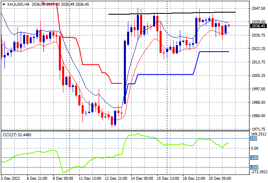Select the black horizontal resistance trendline
The height and width of the screenshot is (183, 268).
pyautogui.click(x=171, y=13)
